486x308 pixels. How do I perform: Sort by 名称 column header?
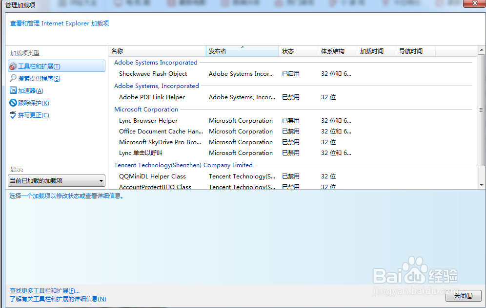(x=157, y=51)
